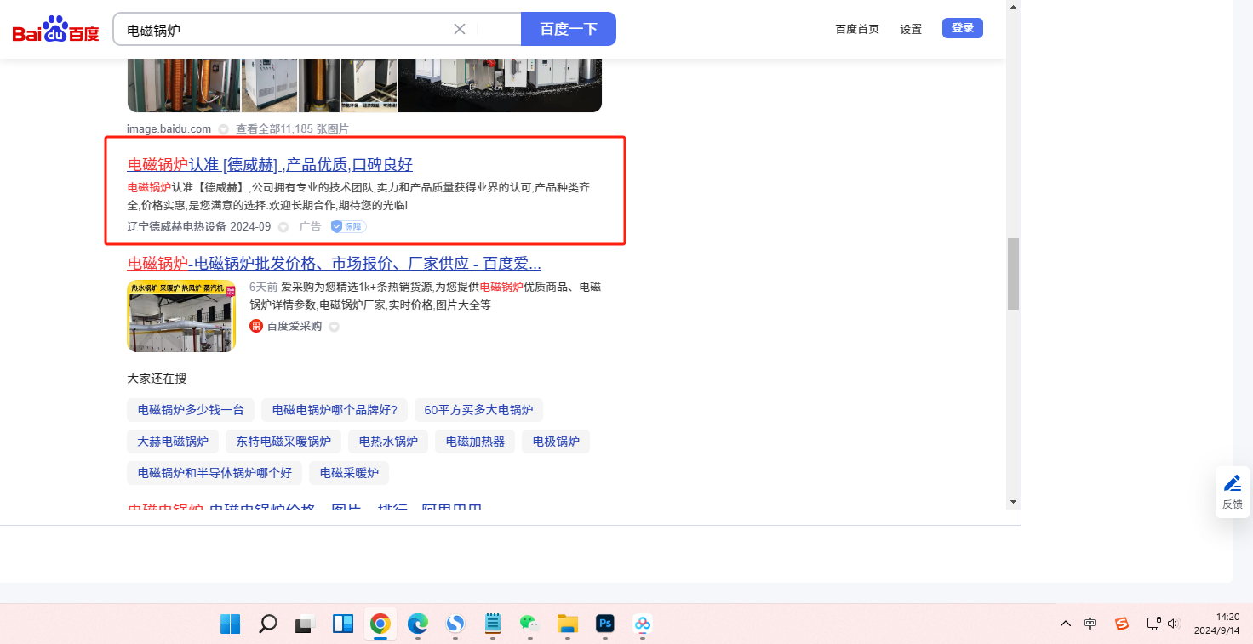Open Microsoft Edge from the taskbar
The height and width of the screenshot is (644, 1253).
click(418, 624)
